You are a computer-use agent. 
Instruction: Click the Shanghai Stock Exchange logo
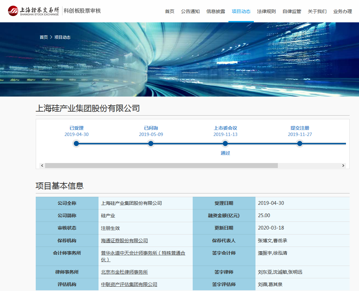tap(33, 11)
